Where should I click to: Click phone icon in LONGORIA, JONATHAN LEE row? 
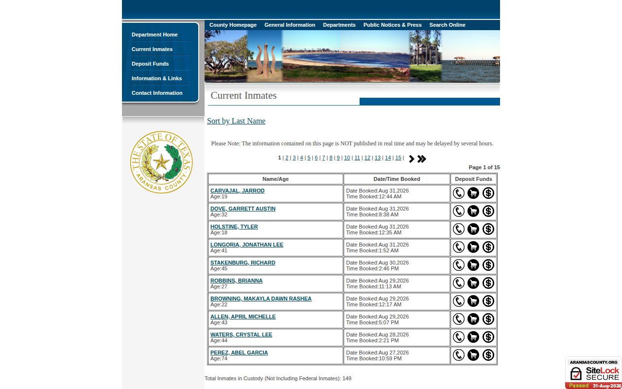tap(458, 247)
